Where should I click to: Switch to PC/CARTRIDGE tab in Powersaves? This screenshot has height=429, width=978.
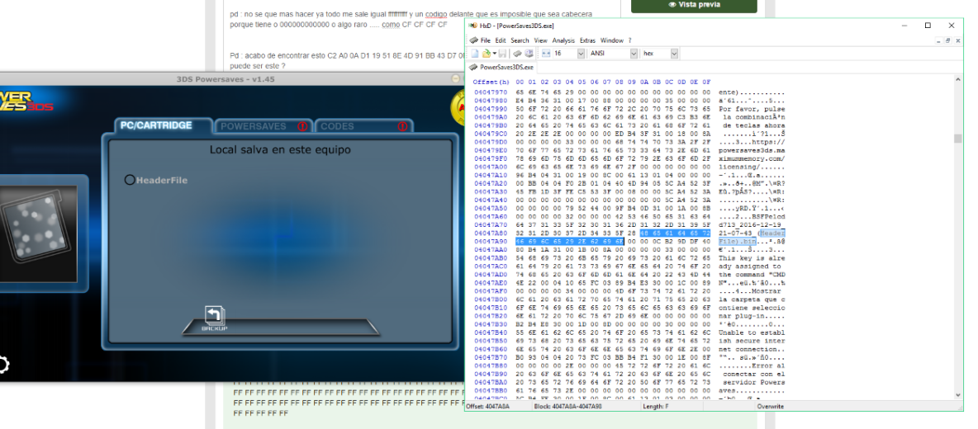coord(164,125)
